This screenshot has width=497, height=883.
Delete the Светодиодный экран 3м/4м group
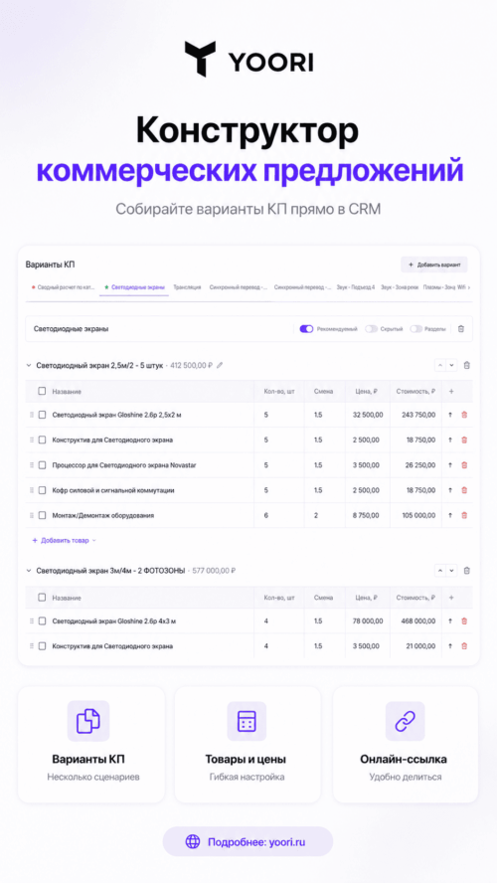click(466, 571)
